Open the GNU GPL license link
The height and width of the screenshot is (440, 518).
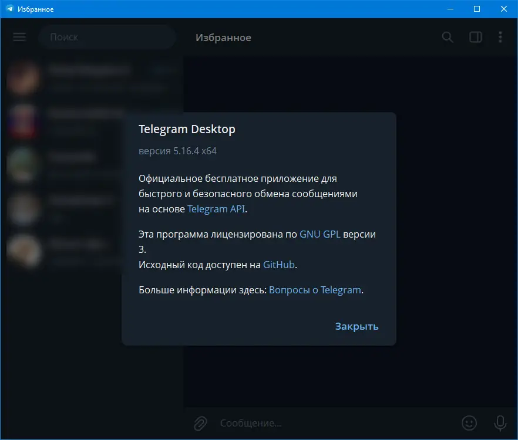319,234
